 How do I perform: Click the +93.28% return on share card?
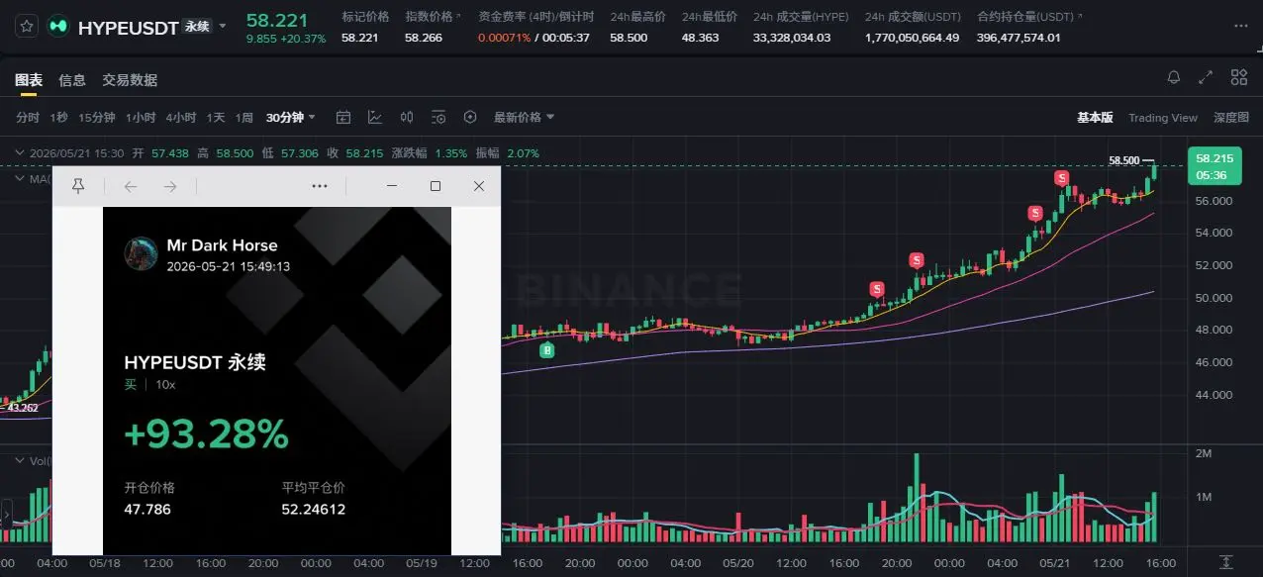[206, 433]
